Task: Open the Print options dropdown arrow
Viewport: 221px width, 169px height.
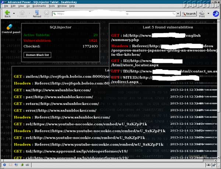Action: tap(208, 14)
